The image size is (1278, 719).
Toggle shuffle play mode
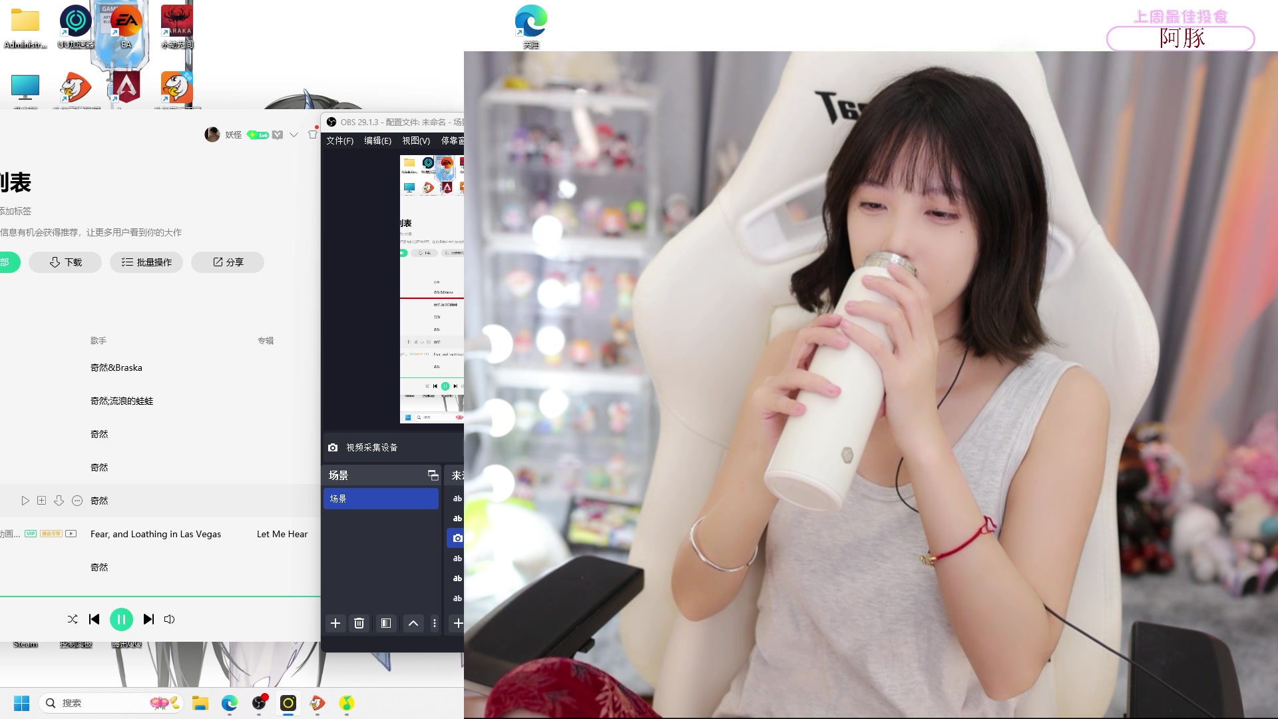73,619
